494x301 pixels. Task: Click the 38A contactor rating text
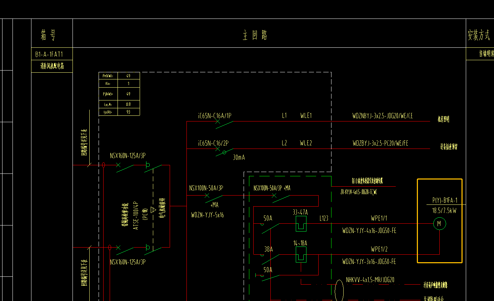pyautogui.click(x=268, y=250)
